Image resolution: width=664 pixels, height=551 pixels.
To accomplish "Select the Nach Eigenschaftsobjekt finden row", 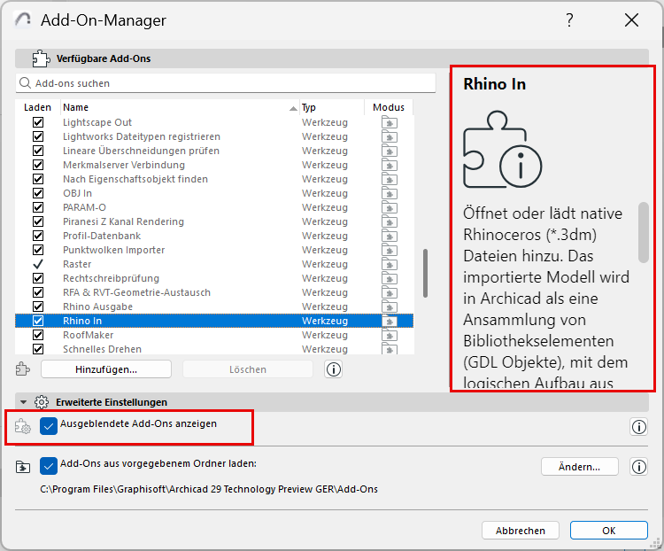I will (x=214, y=179).
